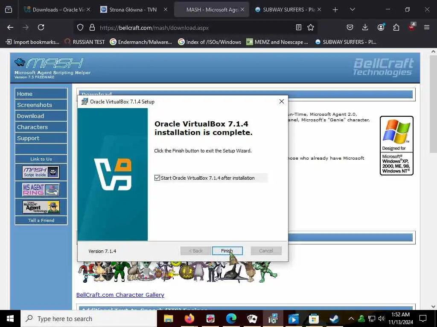Open the Firefox account menu
The width and height of the screenshot is (437, 327).
[381, 27]
